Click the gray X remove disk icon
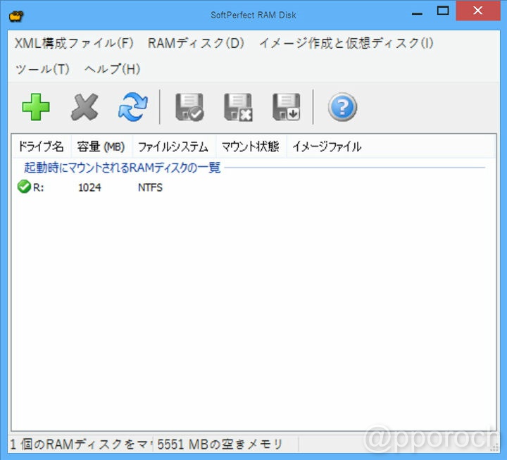Screen dimensions: 507x460 [84, 107]
